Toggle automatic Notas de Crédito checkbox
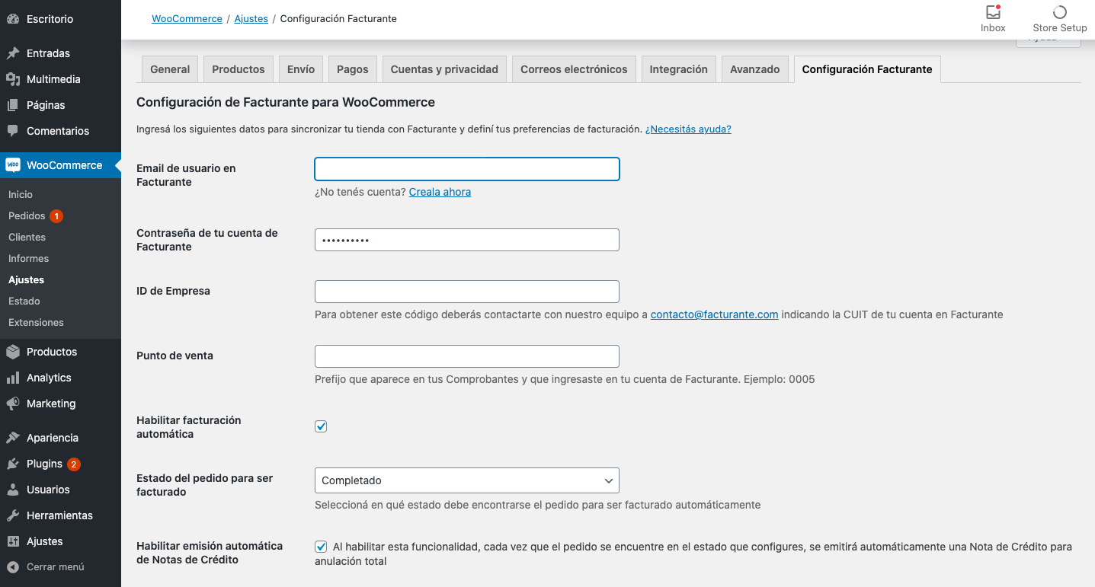Image resolution: width=1095 pixels, height=587 pixels. 321,547
